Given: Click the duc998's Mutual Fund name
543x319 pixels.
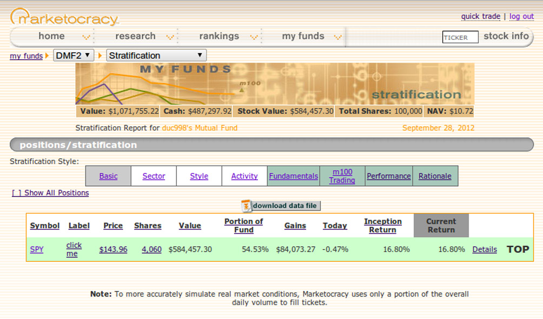Looking at the screenshot, I should (x=200, y=128).
